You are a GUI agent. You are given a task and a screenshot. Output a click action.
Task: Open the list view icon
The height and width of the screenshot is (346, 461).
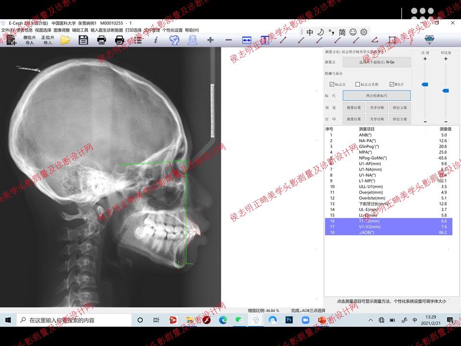click(x=138, y=40)
